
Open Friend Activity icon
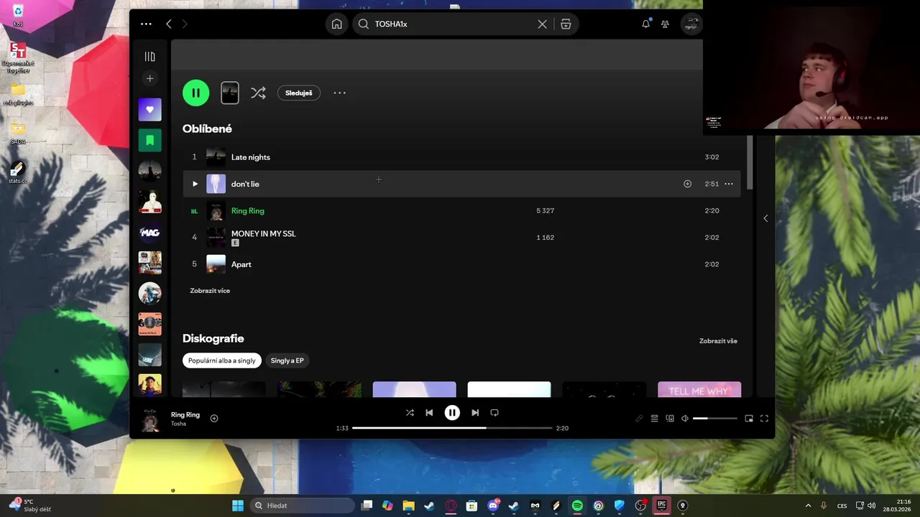pyautogui.click(x=665, y=24)
